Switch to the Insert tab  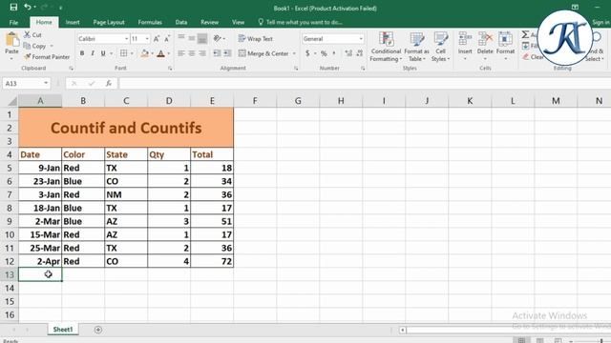tap(73, 22)
